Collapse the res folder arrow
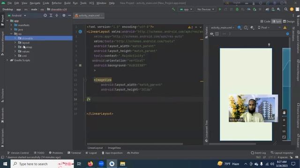 pyautogui.click(x=11, y=34)
